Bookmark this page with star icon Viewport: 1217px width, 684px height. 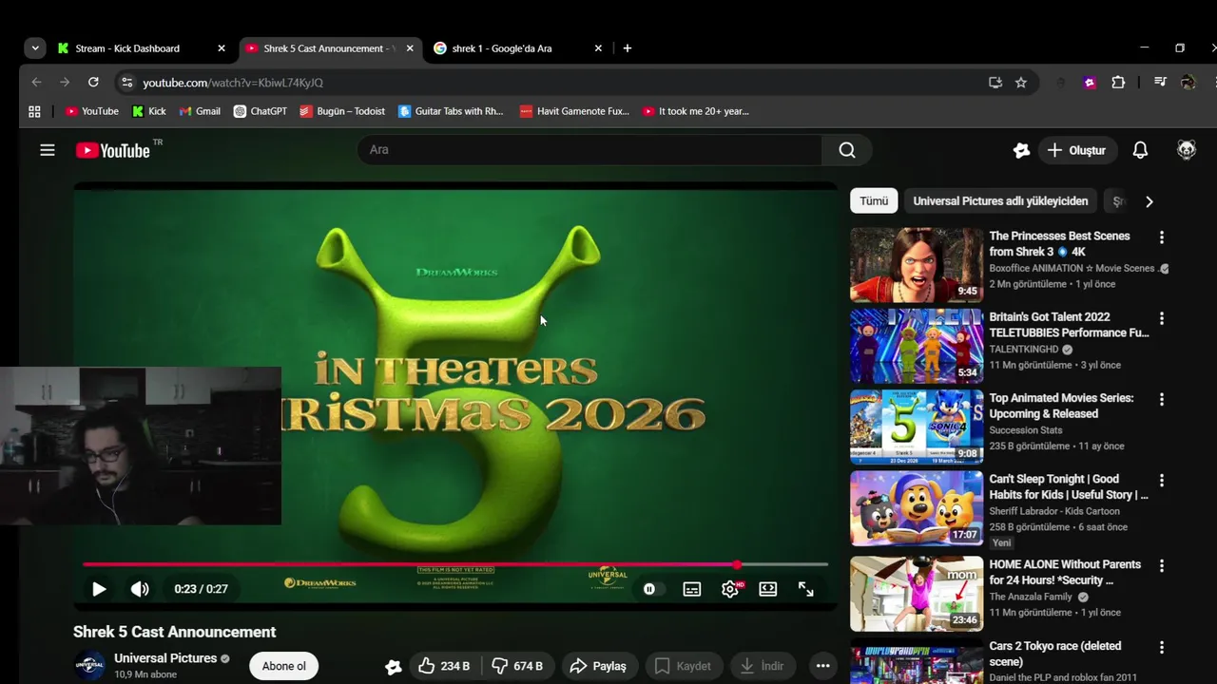1021,83
